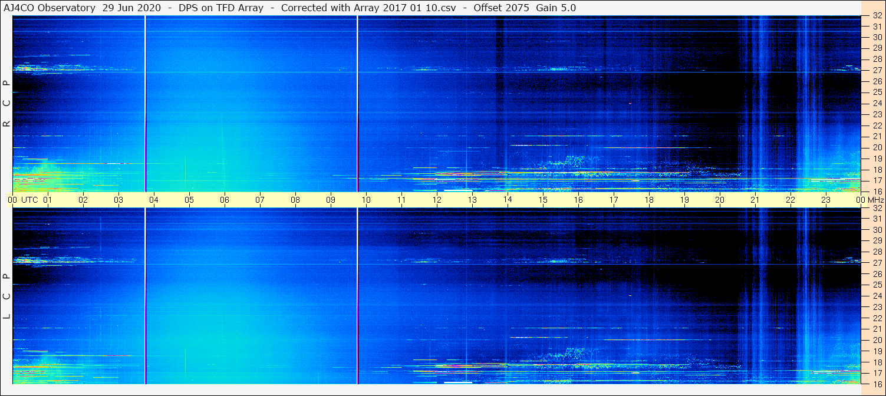Viewport: 886px width, 396px height.
Task: Click the RCP panel vertical label
Action: point(6,103)
